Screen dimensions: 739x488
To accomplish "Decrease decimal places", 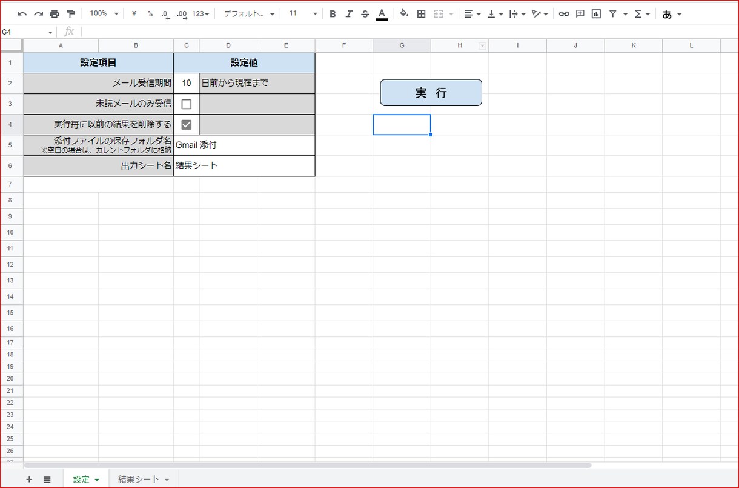I will [x=165, y=13].
